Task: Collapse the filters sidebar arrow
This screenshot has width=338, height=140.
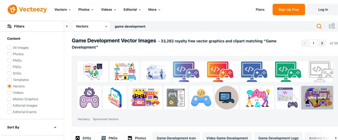Action: tap(67, 26)
